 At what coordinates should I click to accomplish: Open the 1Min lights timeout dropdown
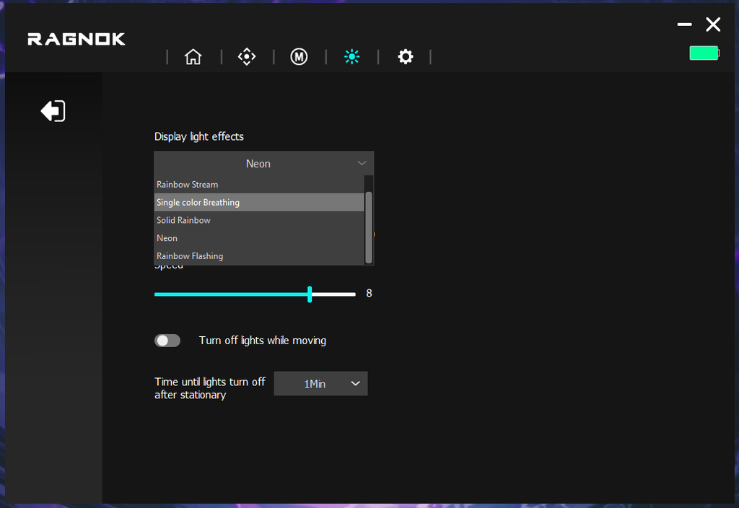click(320, 384)
